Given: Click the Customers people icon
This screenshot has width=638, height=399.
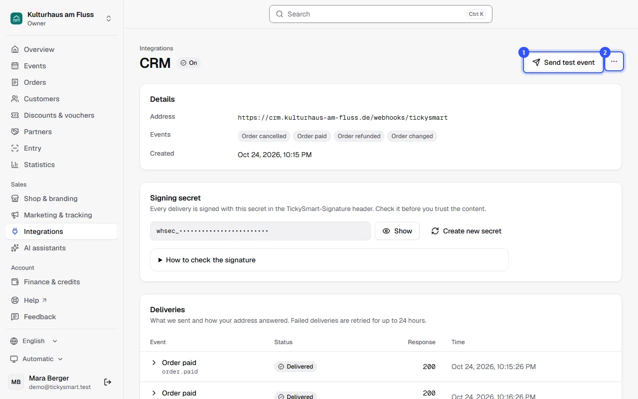Looking at the screenshot, I should click(15, 99).
